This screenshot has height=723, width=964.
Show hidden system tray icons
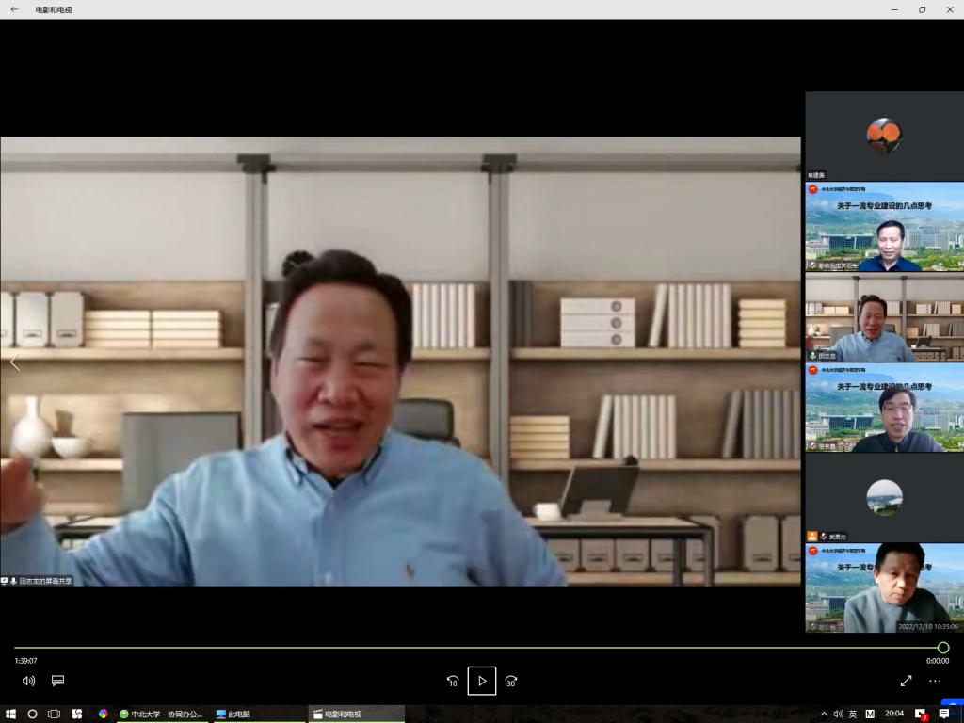coord(825,714)
